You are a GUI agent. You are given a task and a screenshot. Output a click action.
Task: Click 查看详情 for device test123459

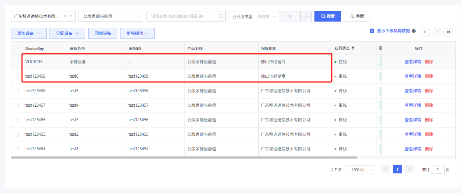pos(413,76)
